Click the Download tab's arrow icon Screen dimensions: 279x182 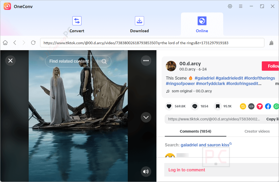(139, 21)
